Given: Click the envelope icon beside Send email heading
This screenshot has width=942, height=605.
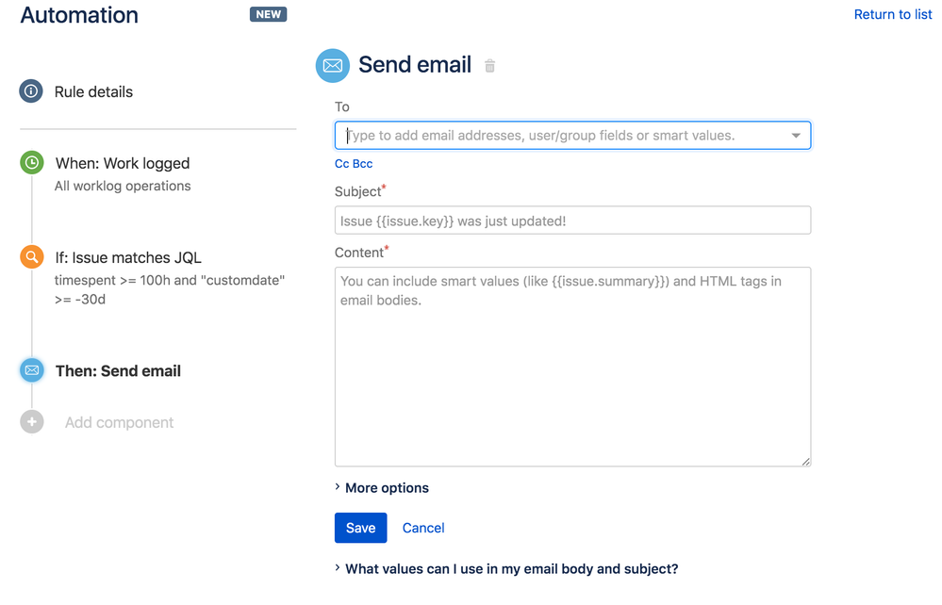Looking at the screenshot, I should pos(332,65).
